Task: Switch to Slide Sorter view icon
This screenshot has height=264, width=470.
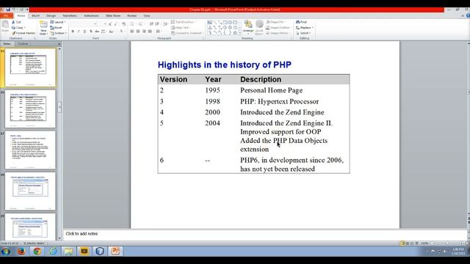Action: coord(407,243)
